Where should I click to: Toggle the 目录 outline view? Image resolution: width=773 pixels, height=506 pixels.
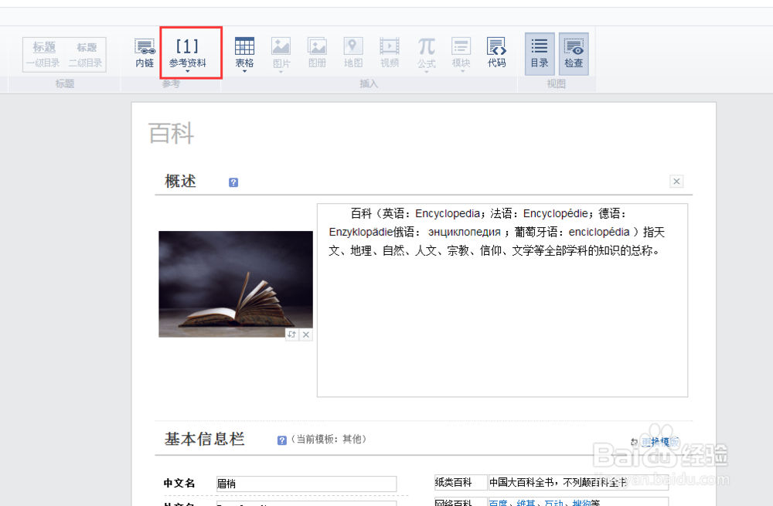tap(539, 53)
